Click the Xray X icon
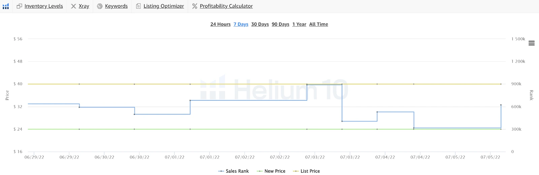The image size is (539, 175). pyautogui.click(x=73, y=6)
